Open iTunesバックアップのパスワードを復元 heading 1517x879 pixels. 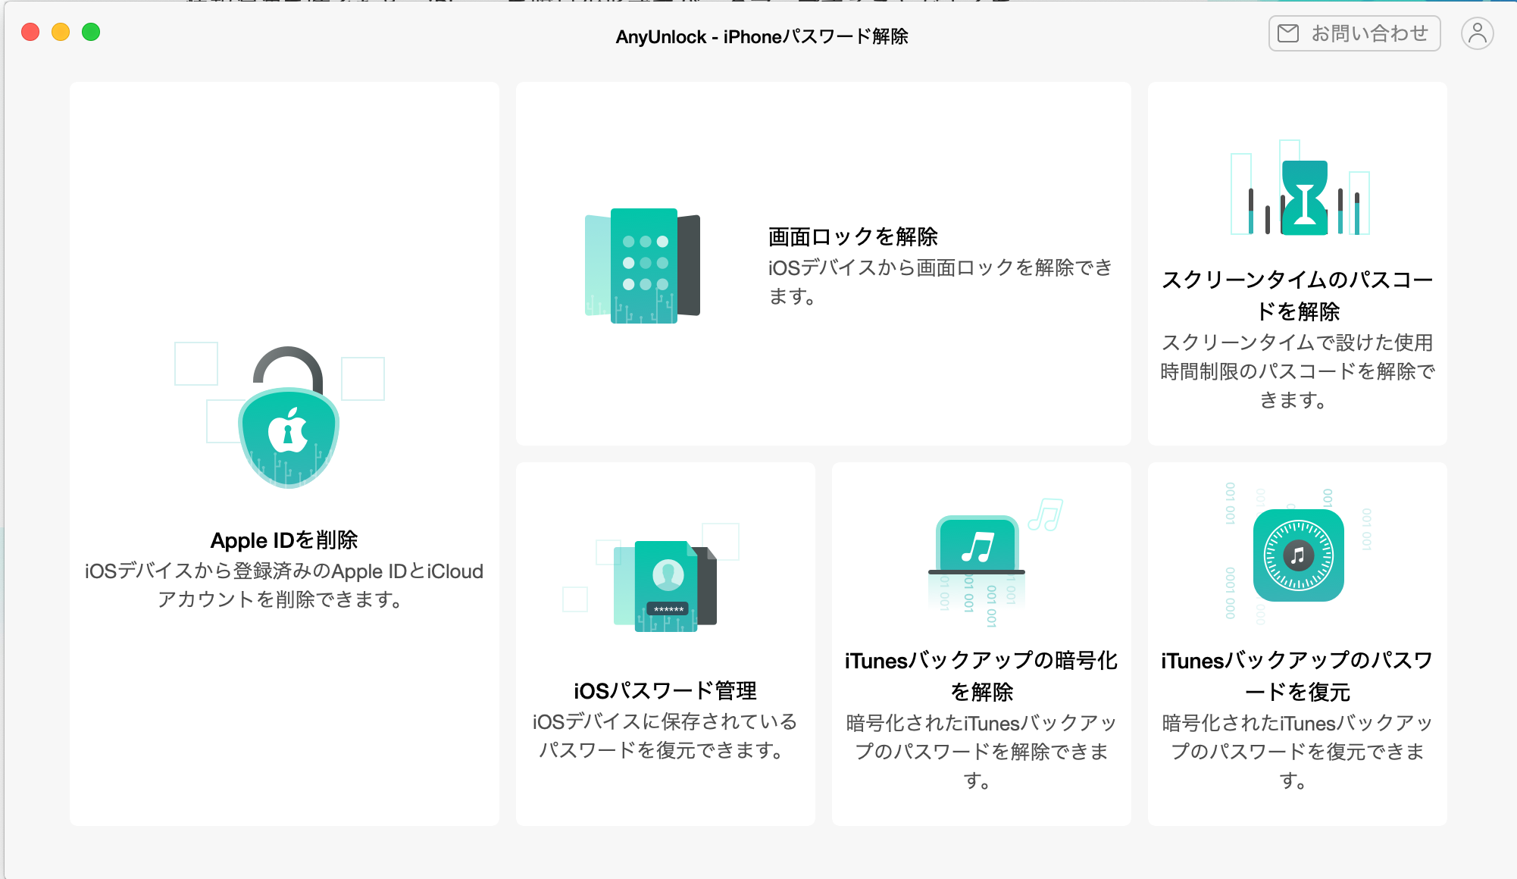(x=1297, y=676)
